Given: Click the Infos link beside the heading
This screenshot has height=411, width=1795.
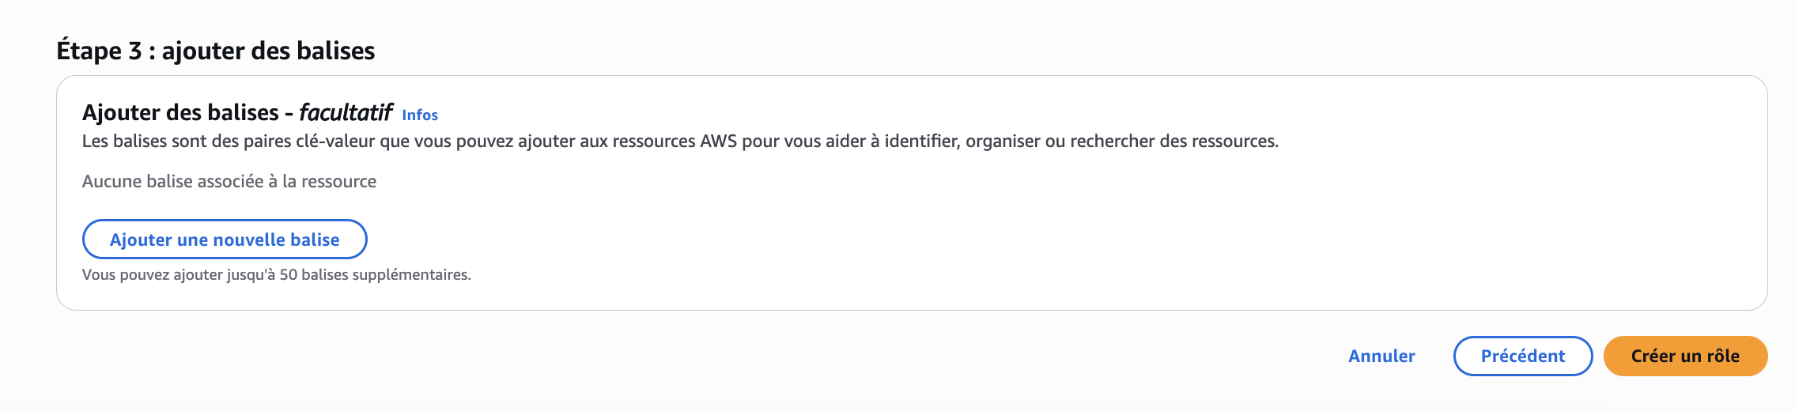Looking at the screenshot, I should 419,115.
